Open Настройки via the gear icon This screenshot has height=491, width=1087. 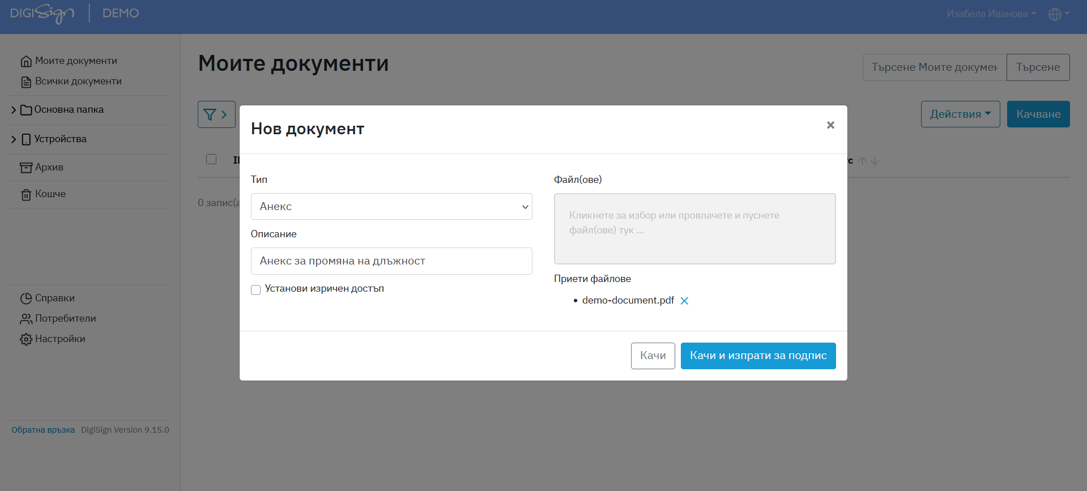tap(26, 339)
